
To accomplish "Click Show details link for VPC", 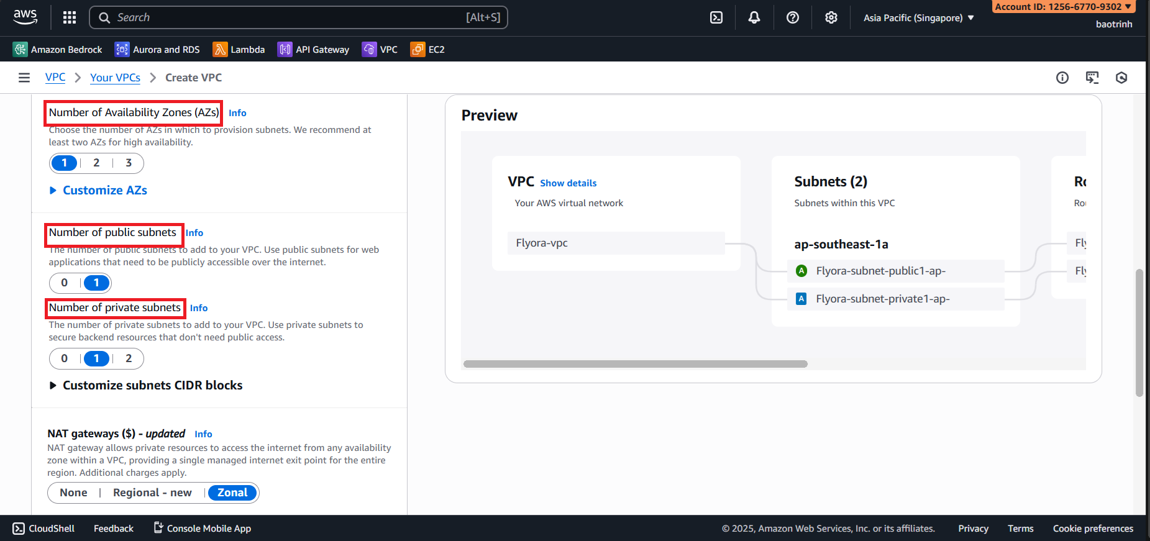I will [568, 183].
